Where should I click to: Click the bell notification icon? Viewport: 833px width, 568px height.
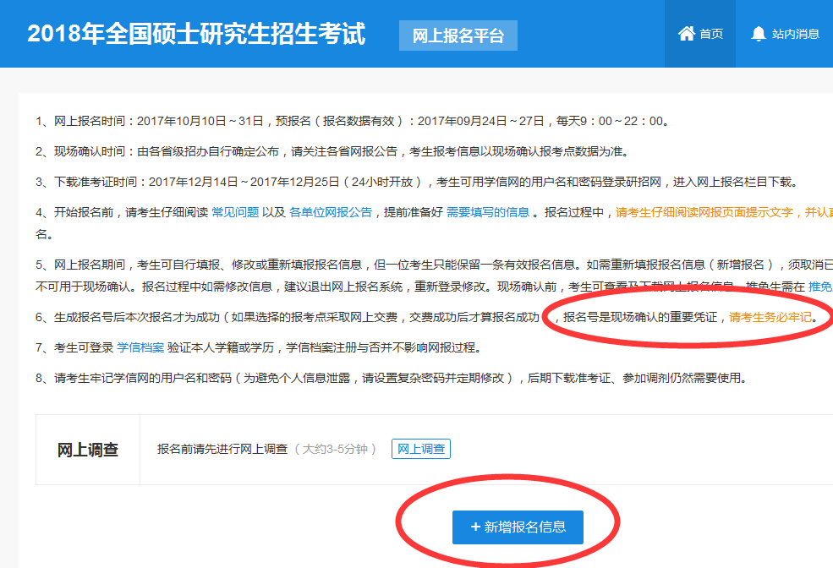(x=758, y=34)
